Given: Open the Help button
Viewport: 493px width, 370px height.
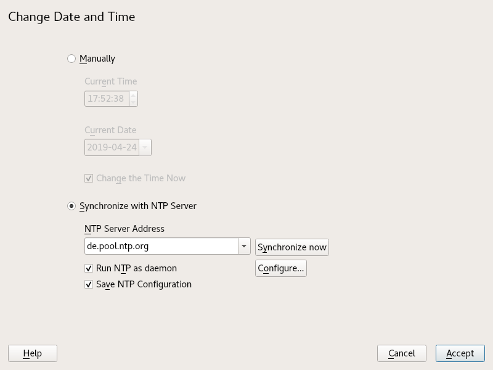Looking at the screenshot, I should (32, 353).
